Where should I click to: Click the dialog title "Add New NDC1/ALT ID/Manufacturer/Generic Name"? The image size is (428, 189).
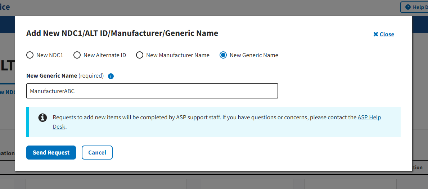click(122, 33)
